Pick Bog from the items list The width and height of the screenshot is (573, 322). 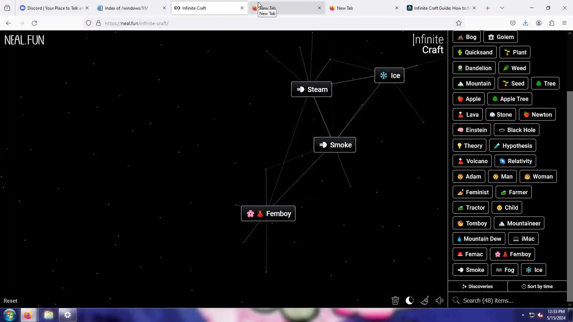click(x=467, y=37)
